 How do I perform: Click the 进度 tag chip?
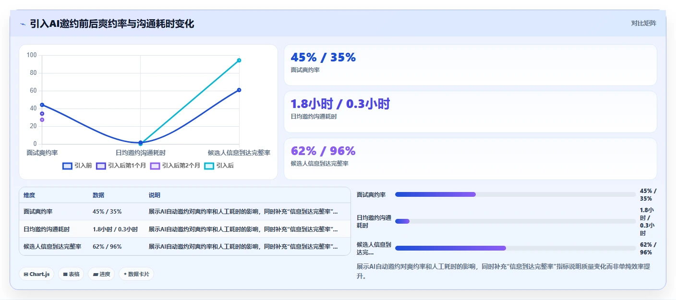click(101, 274)
